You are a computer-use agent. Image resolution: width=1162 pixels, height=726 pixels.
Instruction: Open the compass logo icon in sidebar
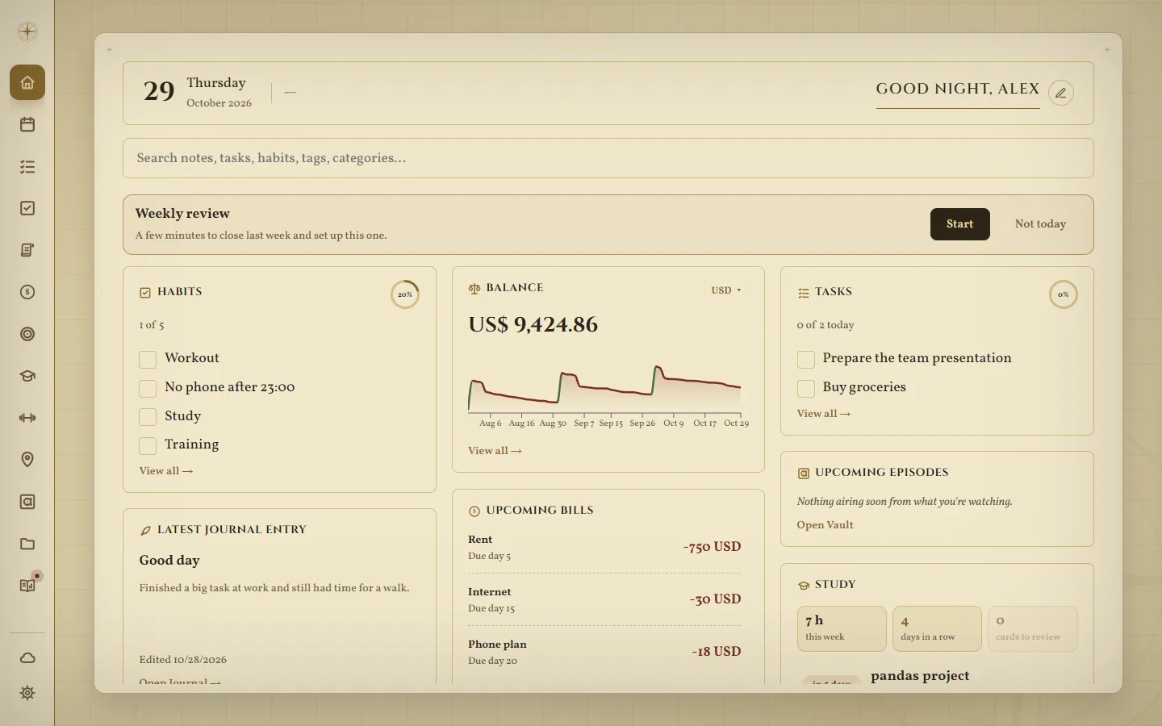27,31
